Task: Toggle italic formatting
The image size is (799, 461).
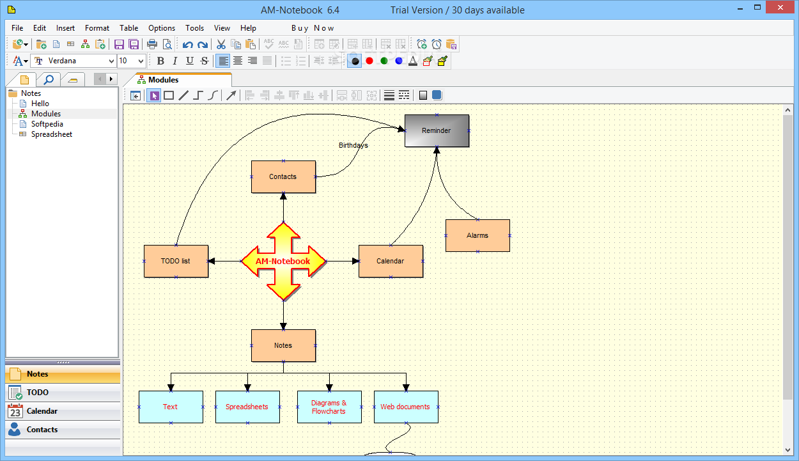Action: point(175,61)
